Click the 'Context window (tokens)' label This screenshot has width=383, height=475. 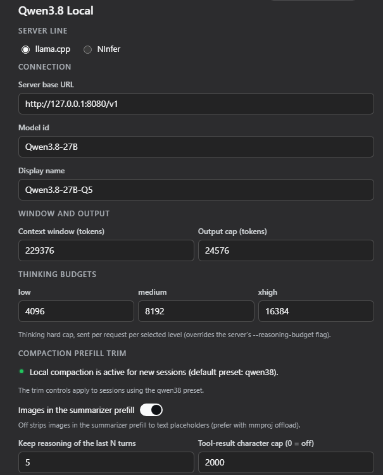point(61,231)
